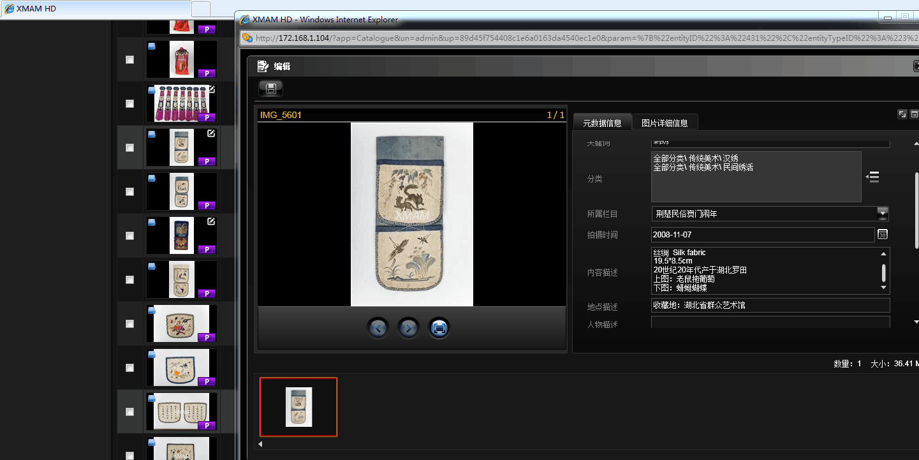Open the calendar picker beside 2008-11-07
The height and width of the screenshot is (460, 919).
883,235
